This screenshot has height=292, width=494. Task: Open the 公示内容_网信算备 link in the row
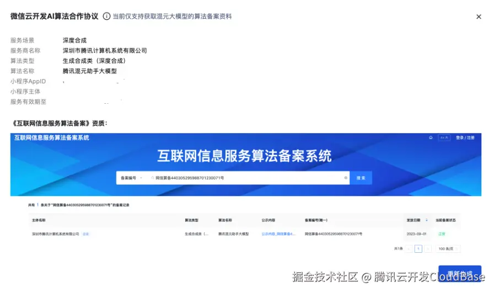pos(278,234)
